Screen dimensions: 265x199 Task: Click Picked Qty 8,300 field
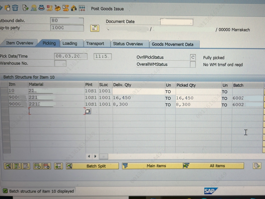tap(198, 105)
